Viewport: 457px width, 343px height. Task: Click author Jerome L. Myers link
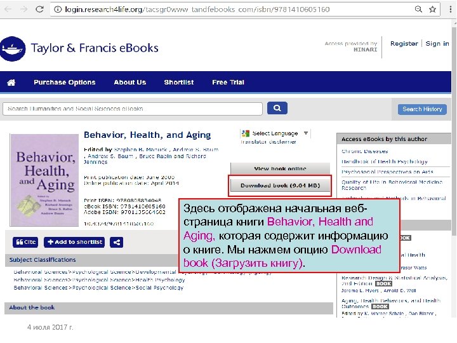point(360,290)
